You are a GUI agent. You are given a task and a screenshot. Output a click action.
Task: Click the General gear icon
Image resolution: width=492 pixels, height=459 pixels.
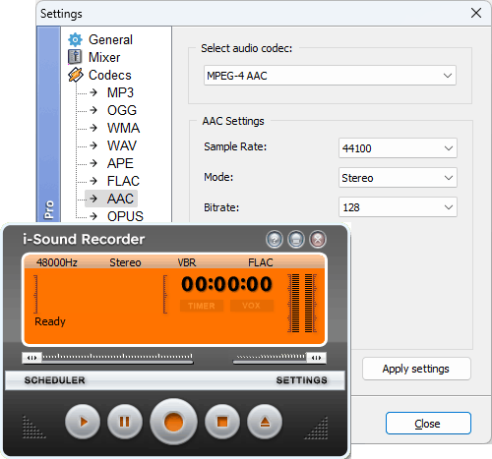coord(75,39)
